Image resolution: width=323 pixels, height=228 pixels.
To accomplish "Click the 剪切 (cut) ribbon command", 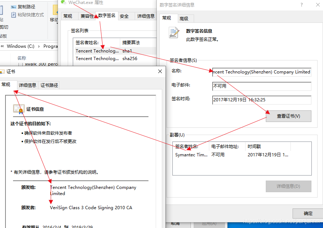I will [4, 27].
